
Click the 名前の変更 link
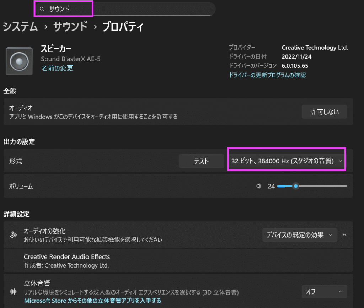(x=57, y=68)
